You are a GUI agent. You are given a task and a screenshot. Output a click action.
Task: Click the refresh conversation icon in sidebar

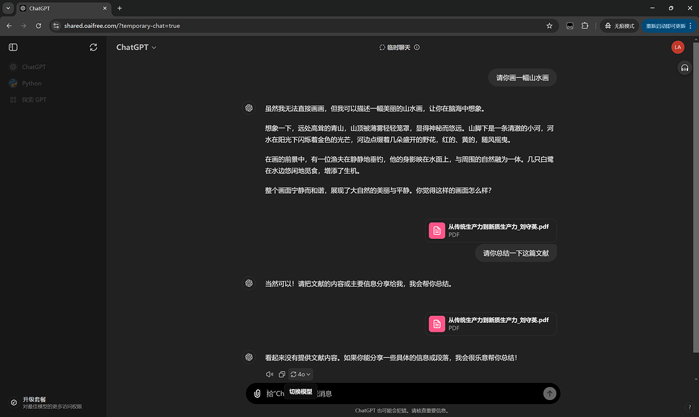click(x=93, y=47)
